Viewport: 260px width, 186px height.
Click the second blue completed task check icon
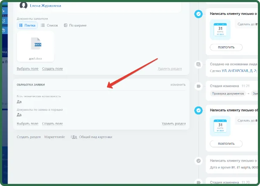coord(198,110)
